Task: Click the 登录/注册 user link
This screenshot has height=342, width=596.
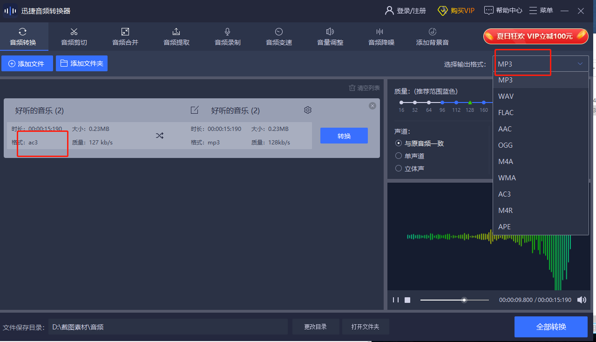Action: point(406,10)
